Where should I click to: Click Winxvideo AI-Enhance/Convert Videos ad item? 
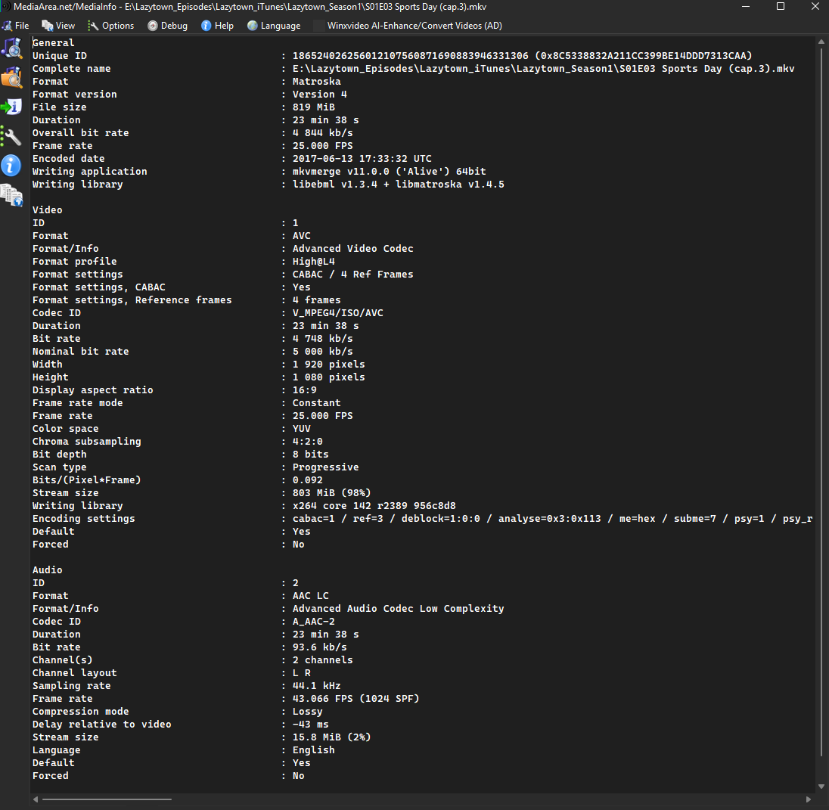(x=408, y=26)
